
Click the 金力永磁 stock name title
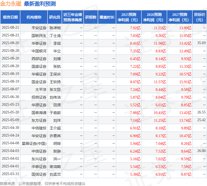tap(11, 4)
